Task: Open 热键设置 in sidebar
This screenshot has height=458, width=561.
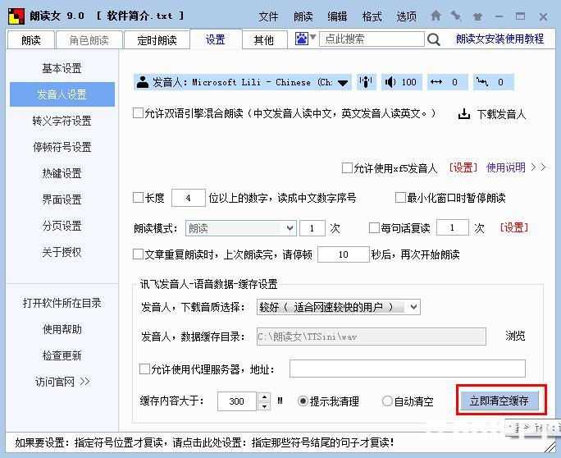Action: (x=62, y=173)
